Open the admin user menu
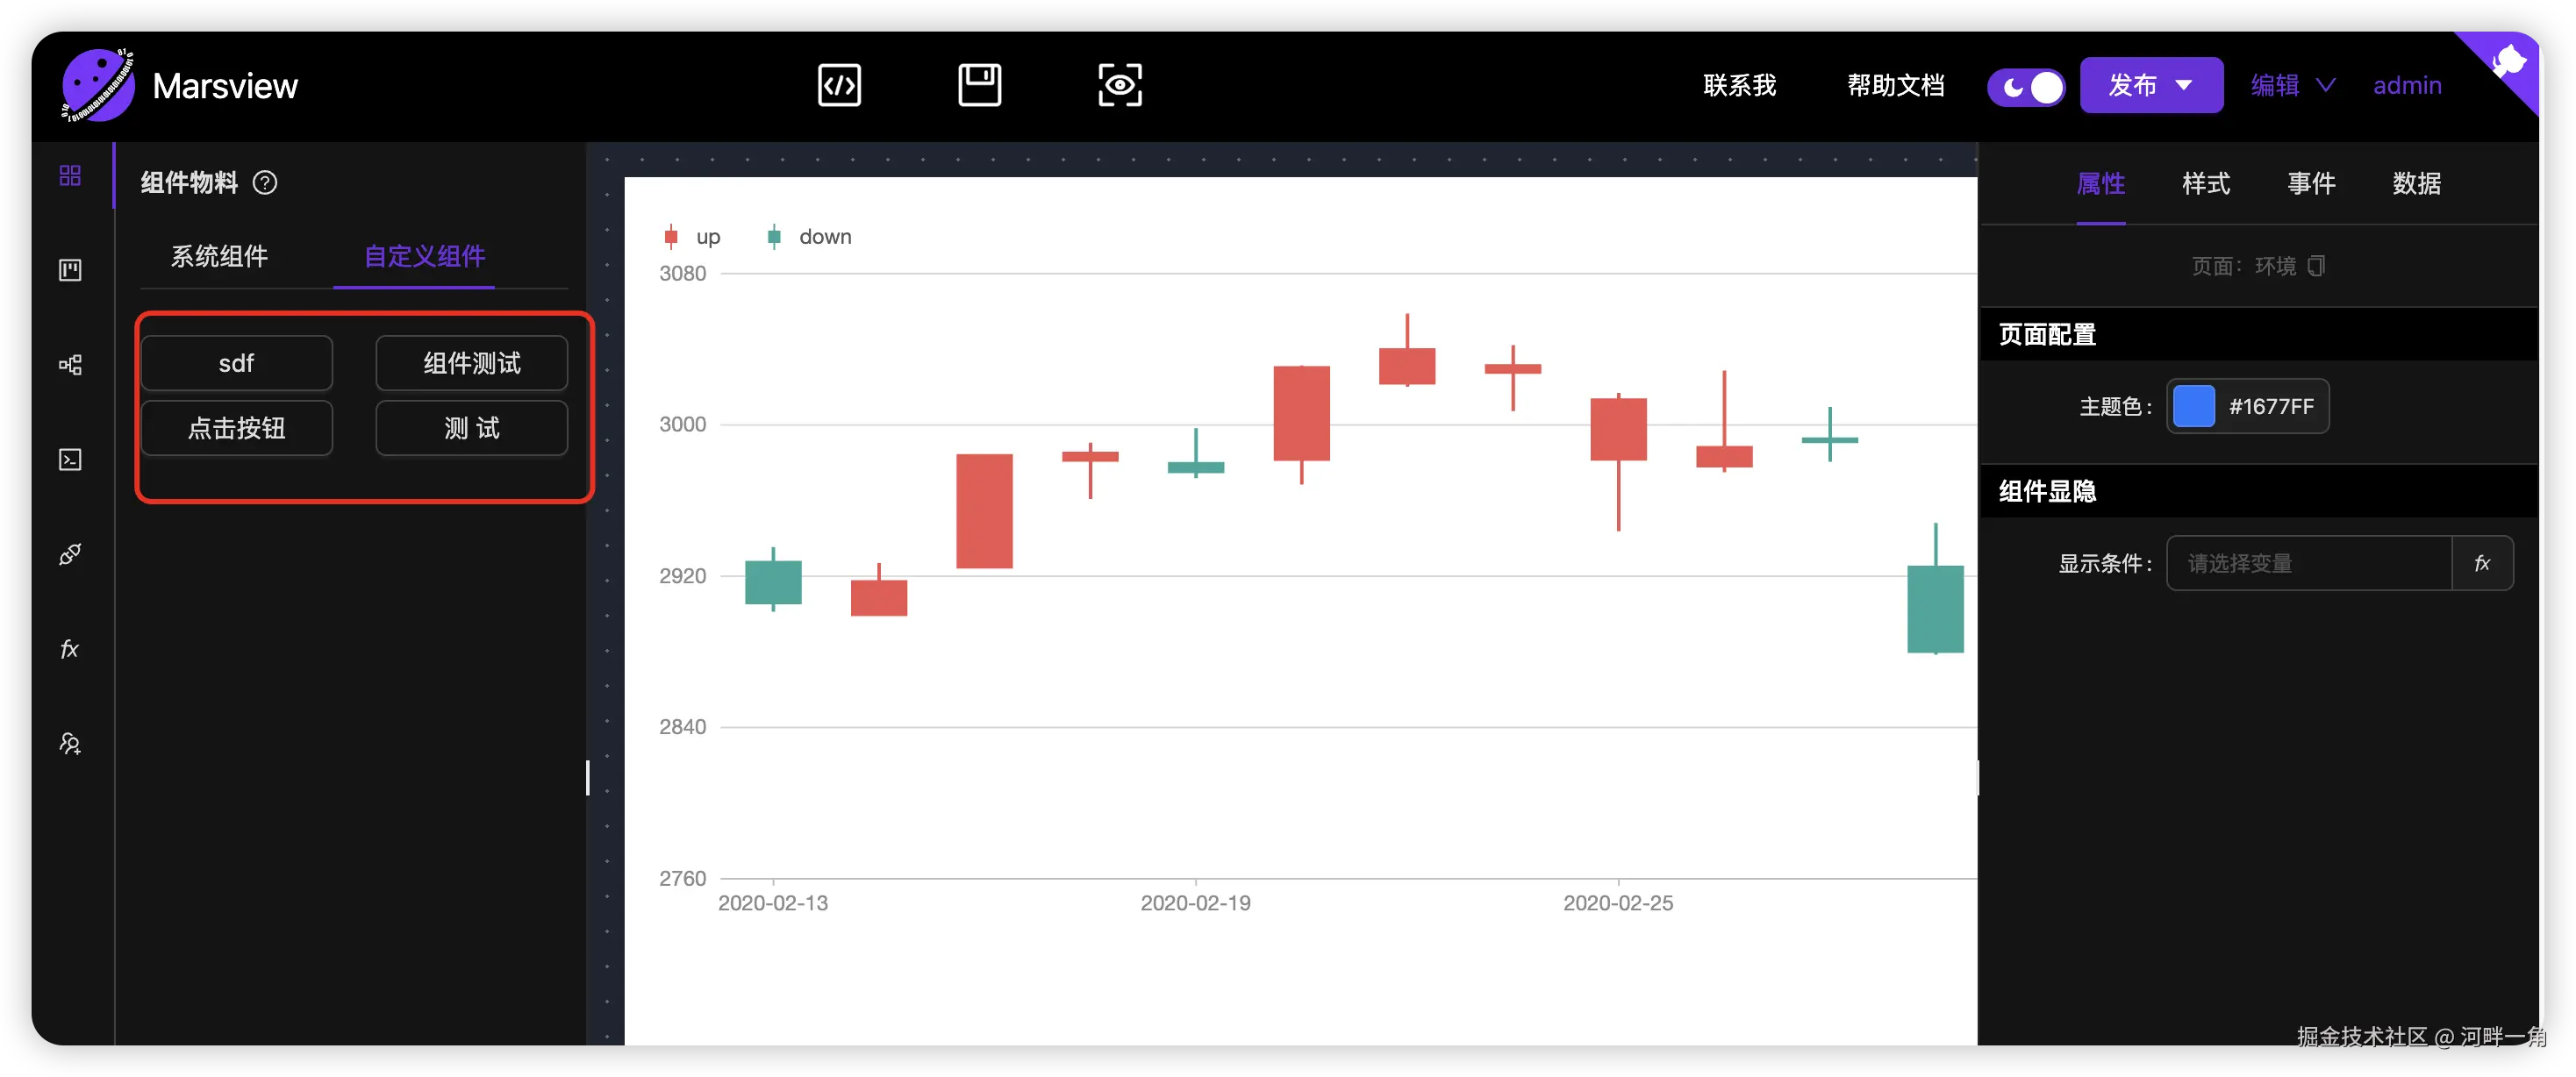Viewport: 2576px width, 1077px height. [2407, 86]
